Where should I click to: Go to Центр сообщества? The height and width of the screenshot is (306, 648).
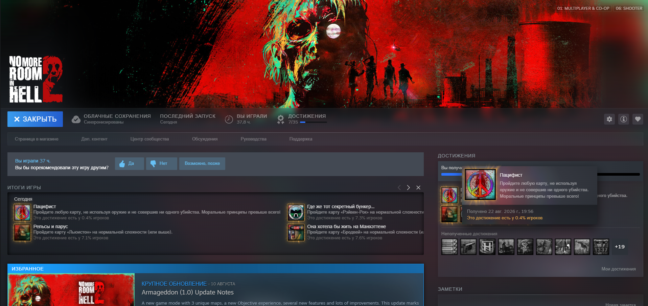(x=150, y=139)
